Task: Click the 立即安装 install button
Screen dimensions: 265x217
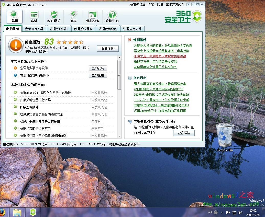Action: (98, 68)
